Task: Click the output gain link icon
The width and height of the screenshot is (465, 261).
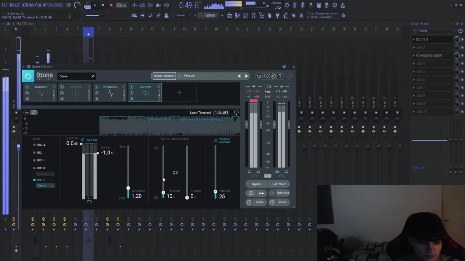Action: [282, 176]
